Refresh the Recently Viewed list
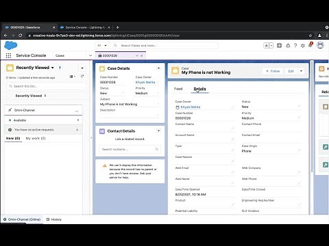329x246 pixels. click(x=82, y=77)
